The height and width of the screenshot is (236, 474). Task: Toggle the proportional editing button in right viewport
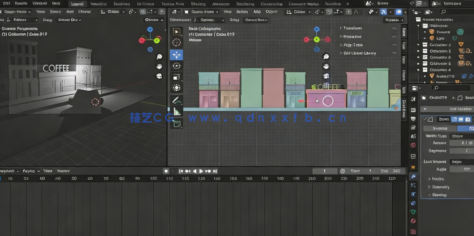pyautogui.click(x=349, y=12)
